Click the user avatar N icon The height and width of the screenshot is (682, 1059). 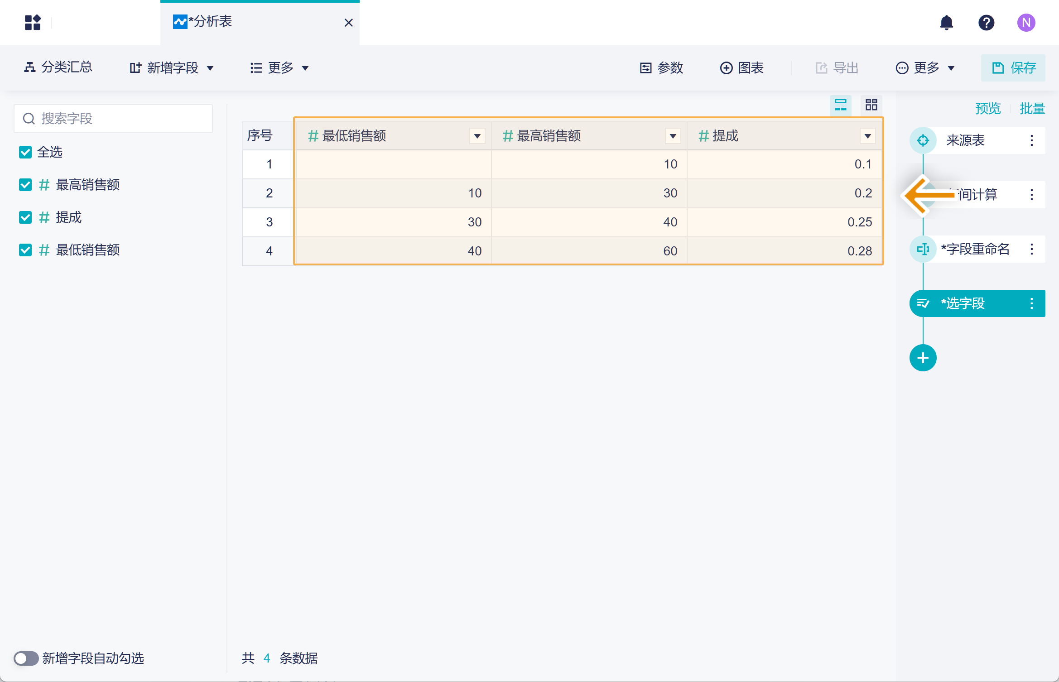(x=1026, y=23)
